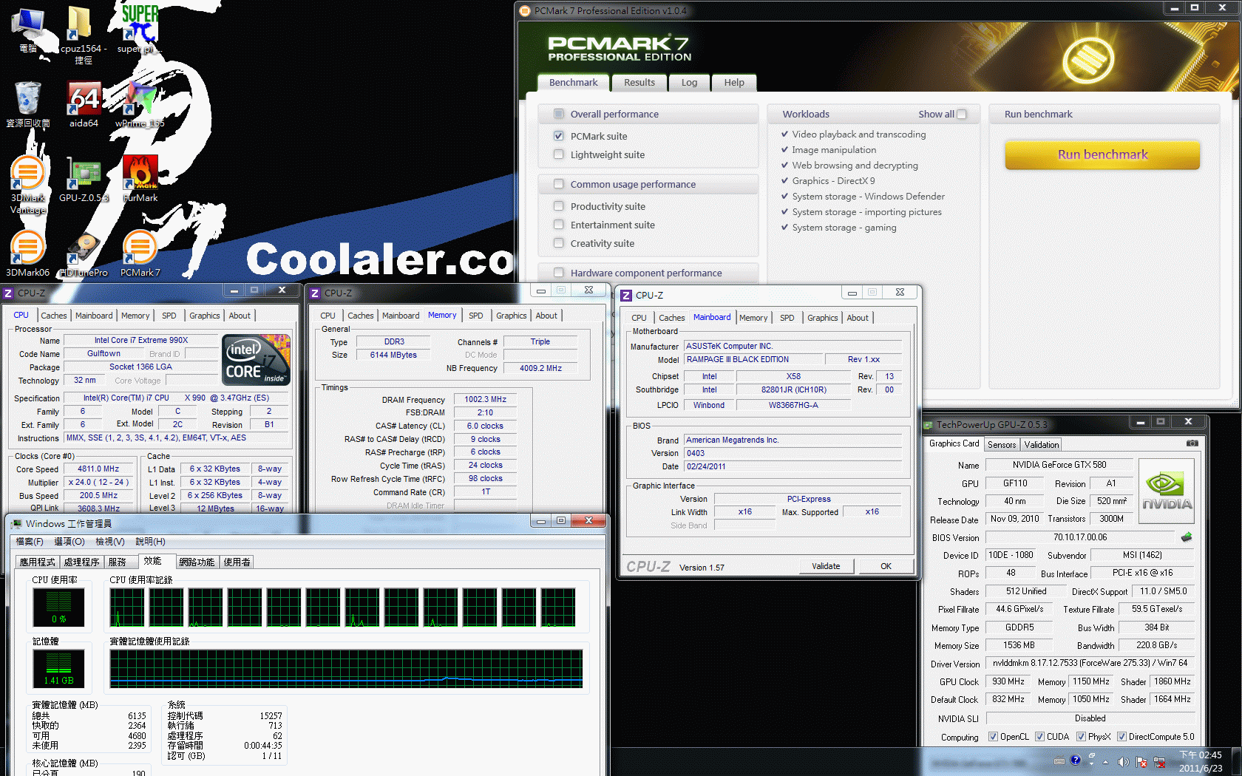Open the 檔案(F) menu in Task Manager
This screenshot has height=776, width=1242.
(30, 542)
